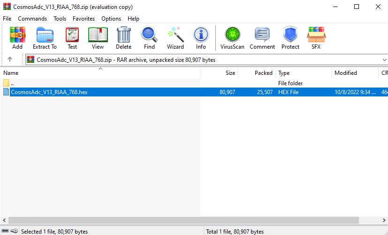This screenshot has height=235, width=388.
Task: Click the Delete trash can icon
Action: pyautogui.click(x=123, y=35)
